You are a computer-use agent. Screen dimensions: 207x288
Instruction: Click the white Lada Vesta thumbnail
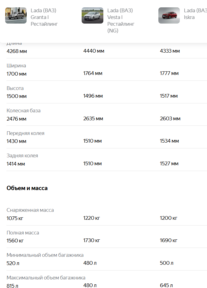(x=92, y=16)
